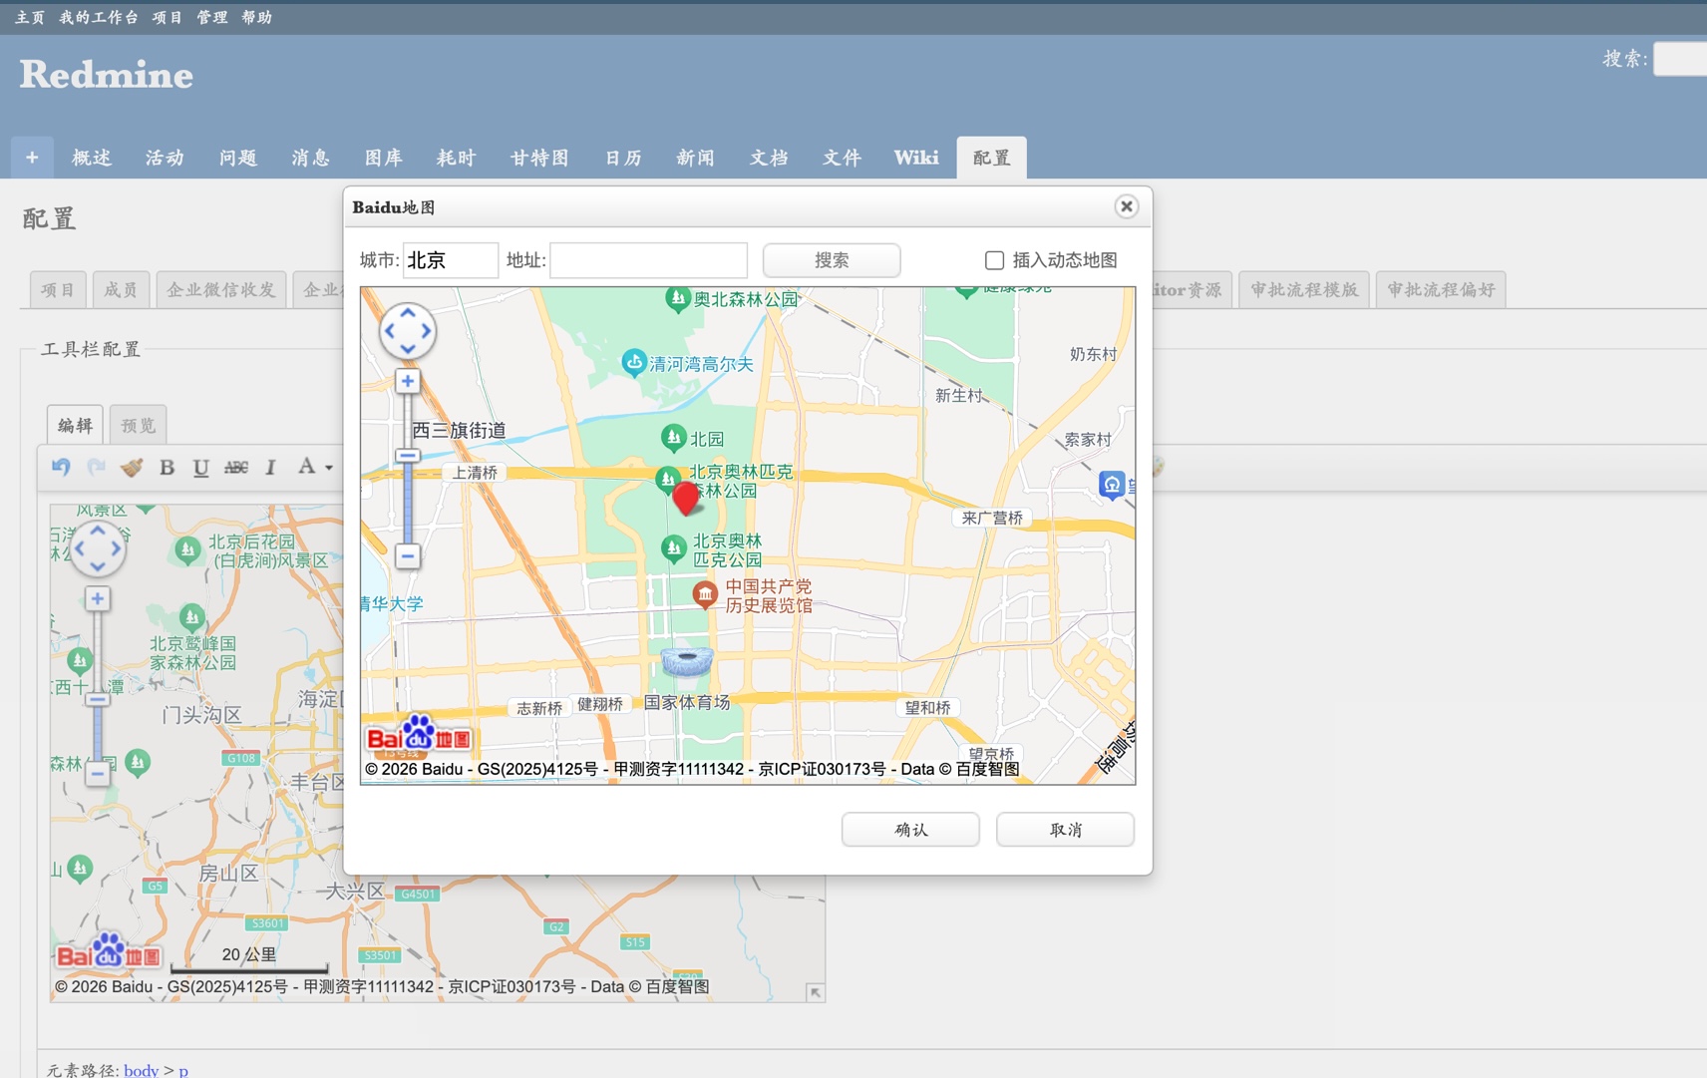Click the clear formatting brush icon

tap(132, 467)
